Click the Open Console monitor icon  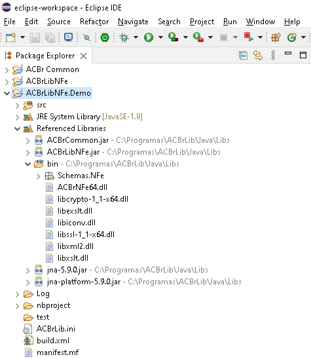[68, 37]
